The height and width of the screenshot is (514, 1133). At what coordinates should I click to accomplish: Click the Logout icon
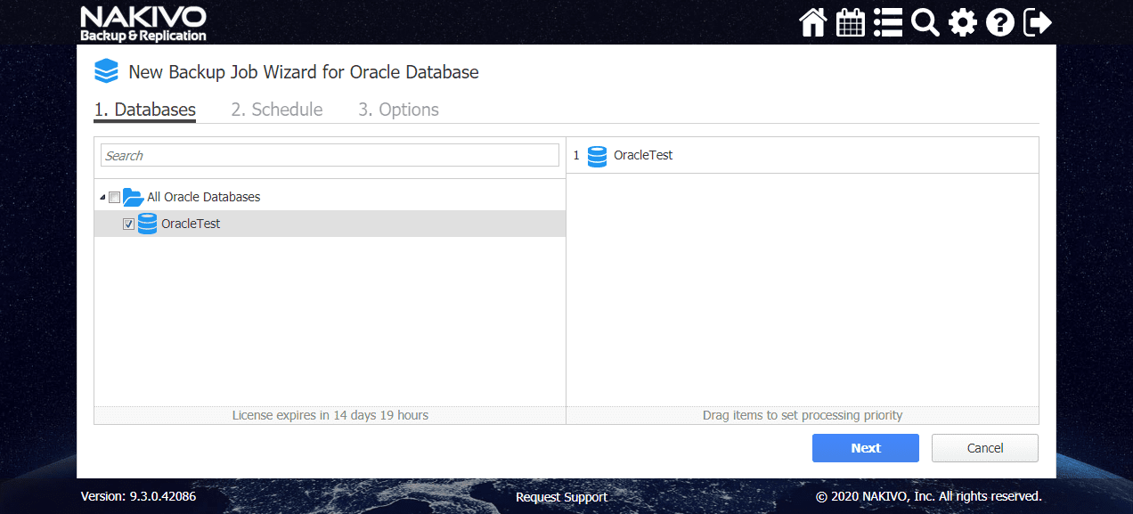1037,22
